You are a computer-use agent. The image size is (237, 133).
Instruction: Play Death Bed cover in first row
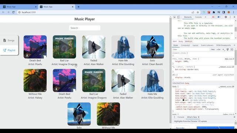(35, 47)
